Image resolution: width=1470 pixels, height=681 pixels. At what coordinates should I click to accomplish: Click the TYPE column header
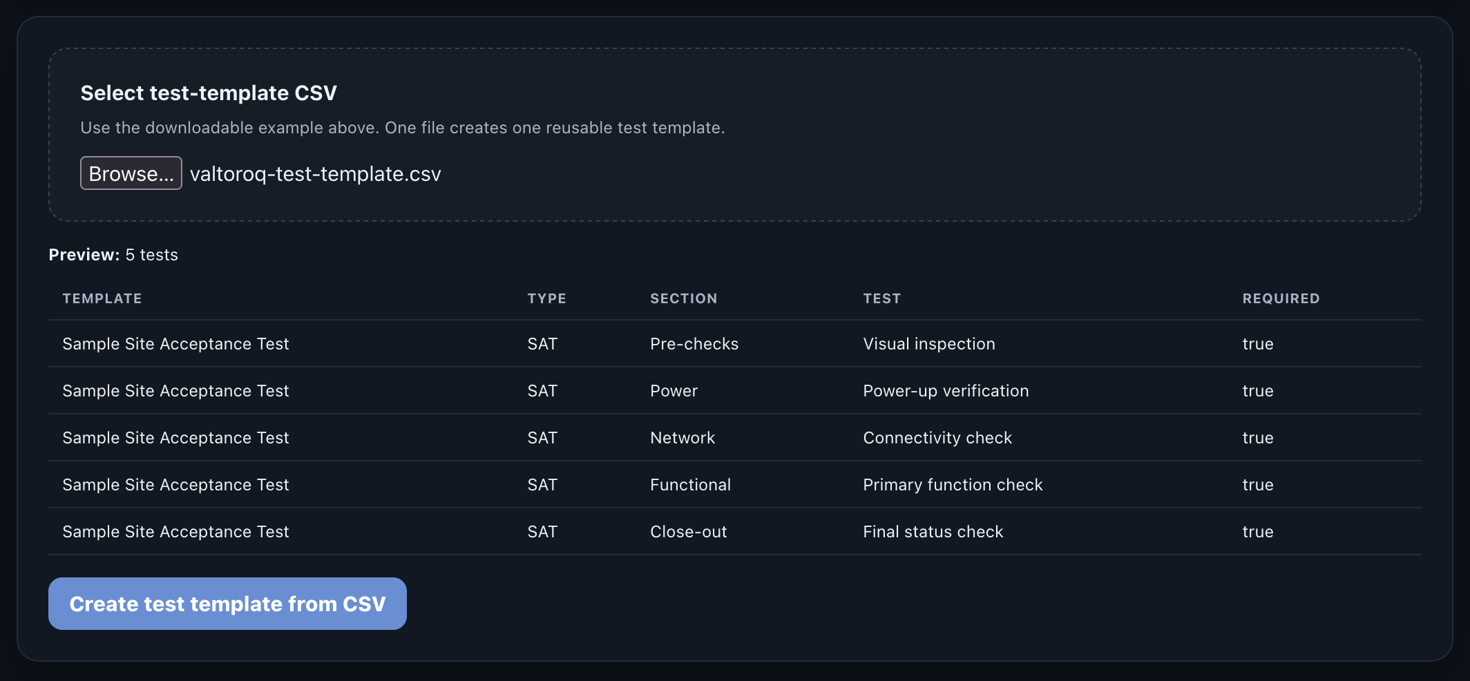point(547,298)
